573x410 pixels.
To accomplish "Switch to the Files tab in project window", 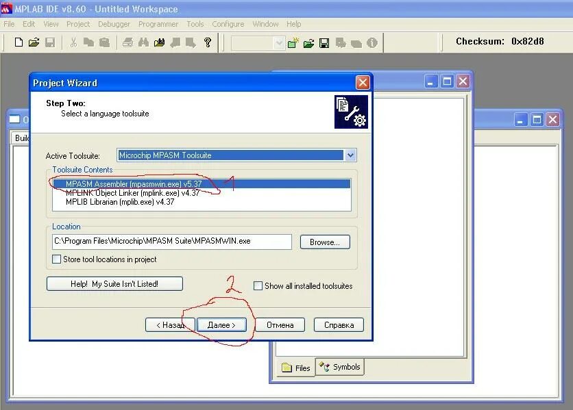I will coord(296,368).
